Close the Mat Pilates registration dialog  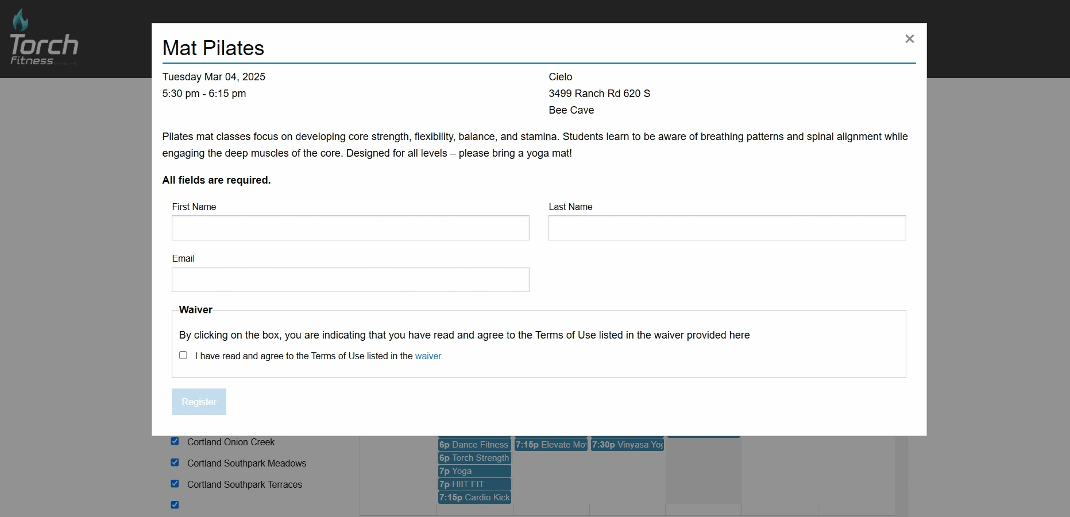(909, 38)
